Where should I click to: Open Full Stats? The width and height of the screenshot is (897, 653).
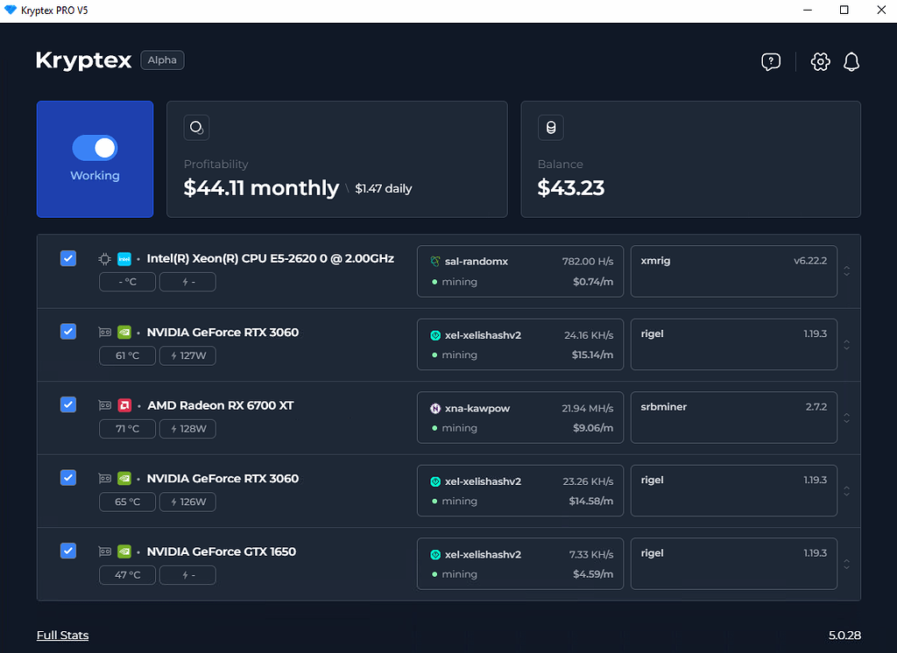(62, 635)
